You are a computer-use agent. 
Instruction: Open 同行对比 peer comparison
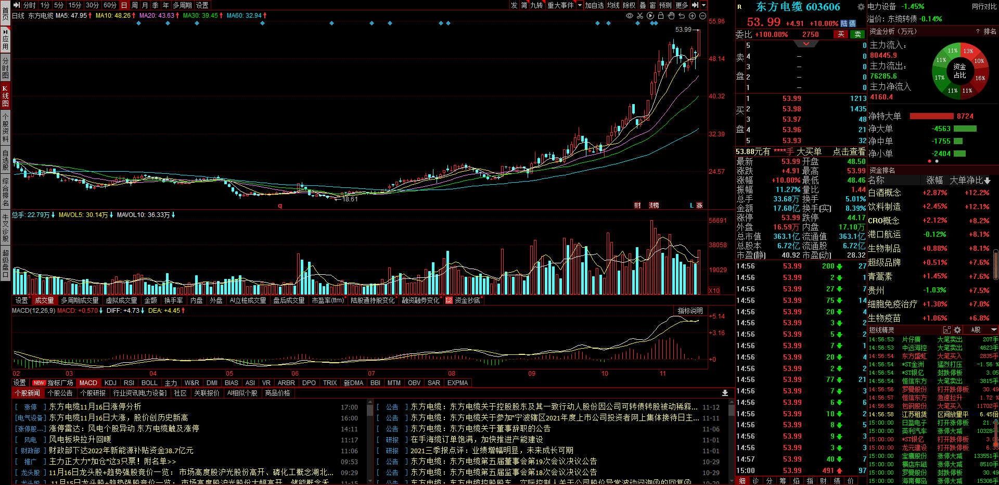point(984,7)
